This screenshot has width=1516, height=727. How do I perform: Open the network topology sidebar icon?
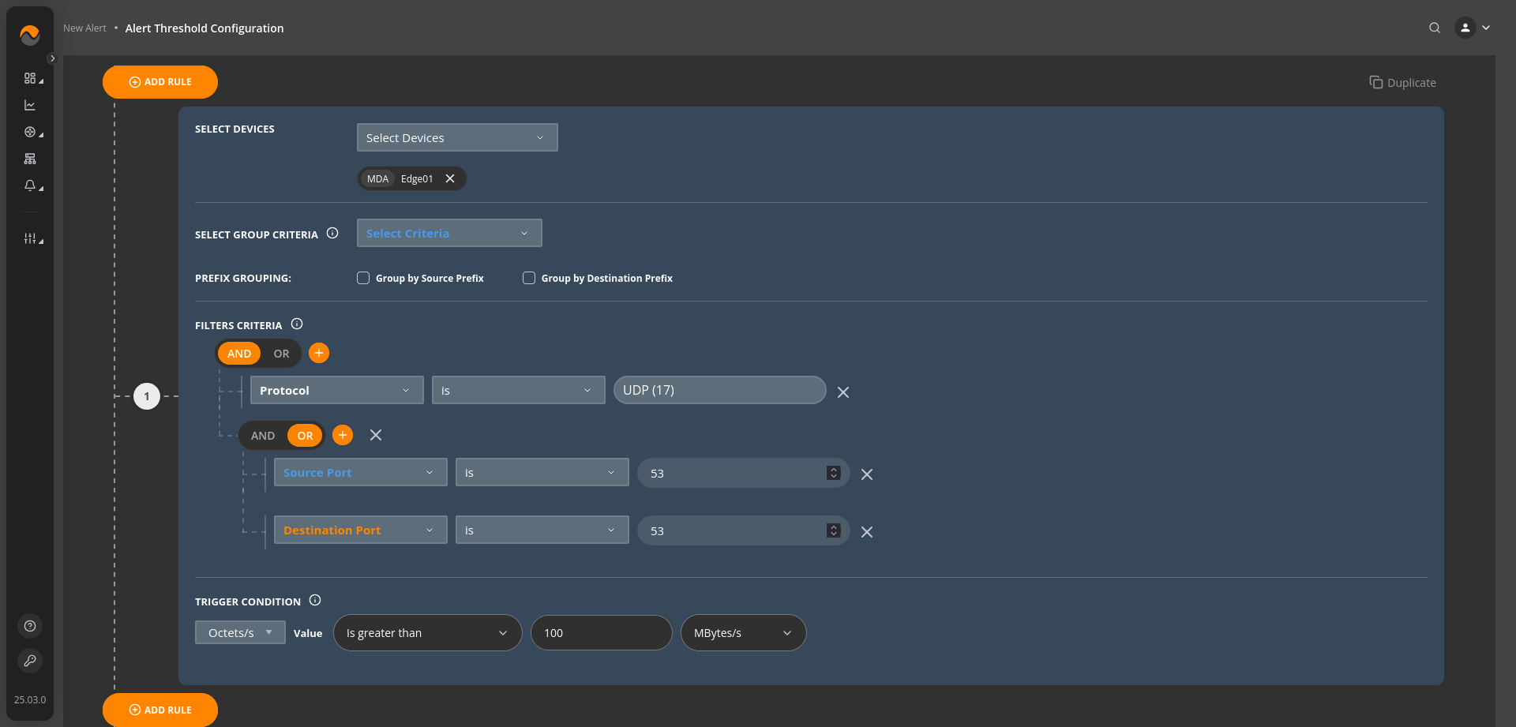30,159
